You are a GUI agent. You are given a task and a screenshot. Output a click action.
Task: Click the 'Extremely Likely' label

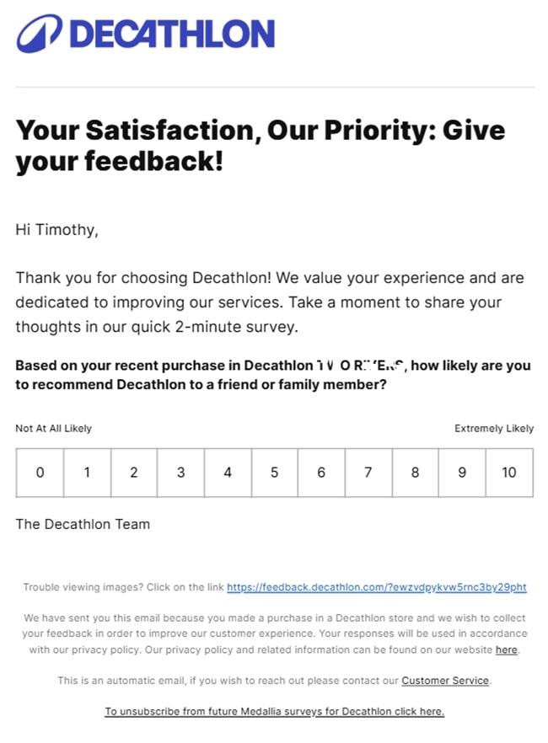[494, 428]
